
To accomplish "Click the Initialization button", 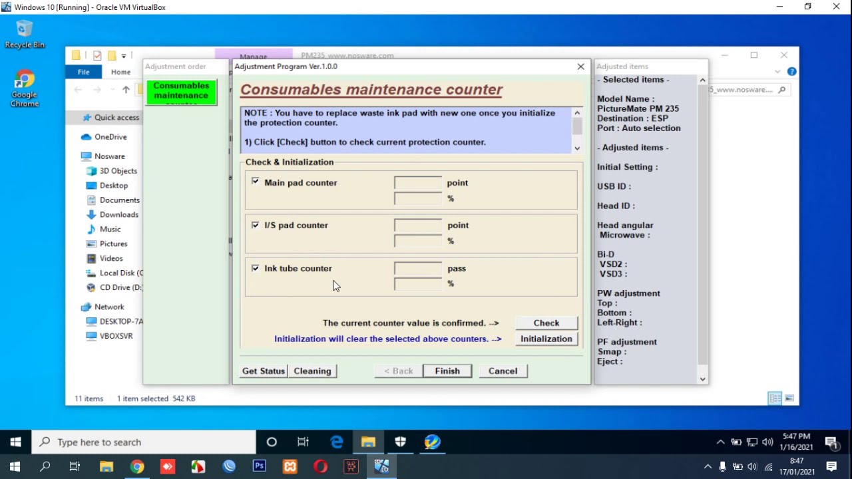I will point(546,339).
